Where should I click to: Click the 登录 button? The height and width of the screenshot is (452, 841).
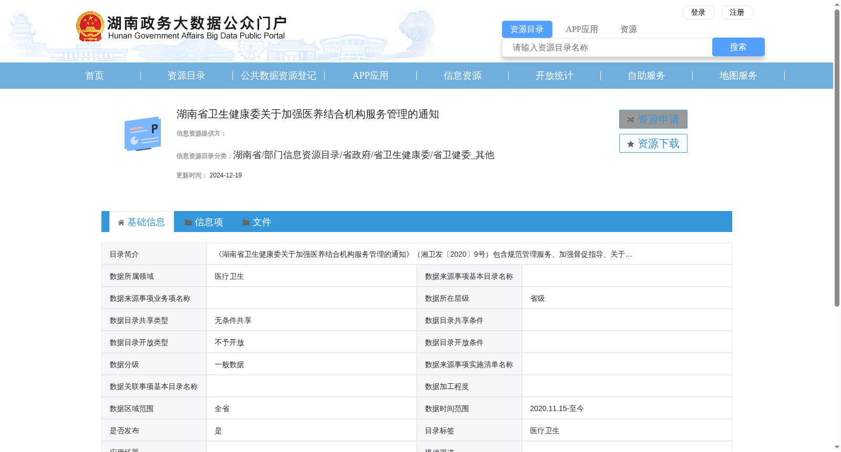[698, 12]
